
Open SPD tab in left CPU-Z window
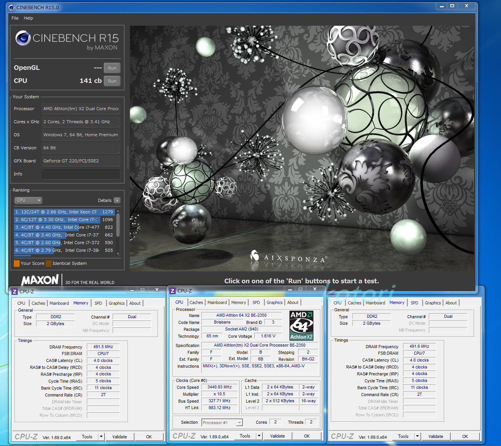pos(98,303)
